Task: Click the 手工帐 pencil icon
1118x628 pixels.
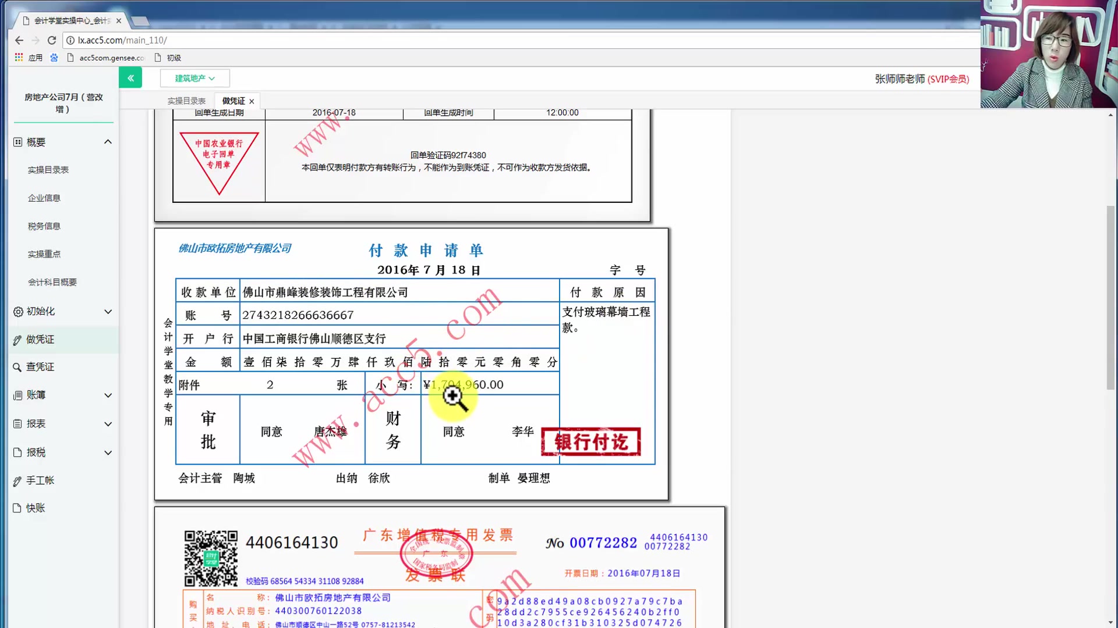Action: pos(17,481)
